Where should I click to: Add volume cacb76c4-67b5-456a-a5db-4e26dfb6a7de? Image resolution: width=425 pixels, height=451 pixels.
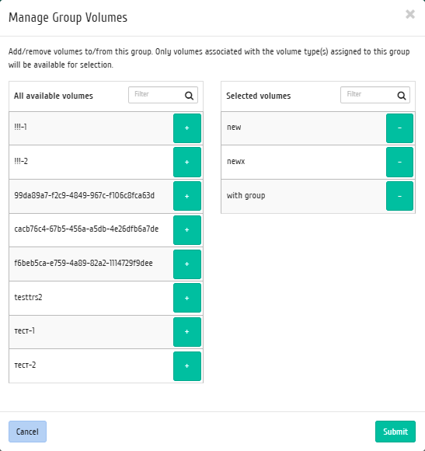click(187, 230)
